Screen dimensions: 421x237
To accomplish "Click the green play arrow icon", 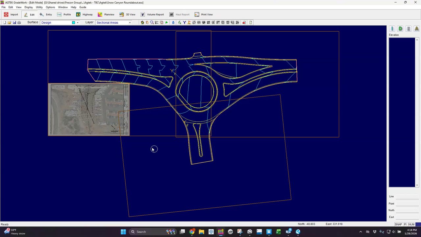I will (166, 22).
